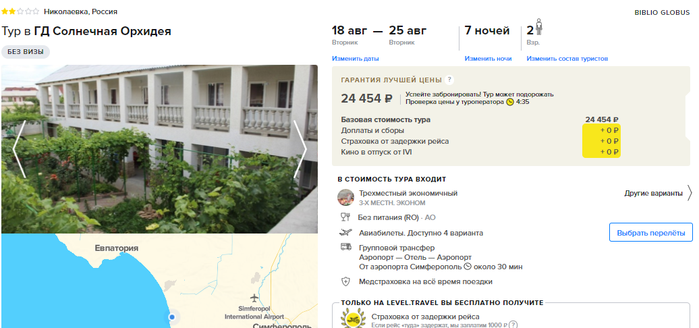
Task: Click the airplane icon near Авиабилеты
Action: (x=345, y=233)
